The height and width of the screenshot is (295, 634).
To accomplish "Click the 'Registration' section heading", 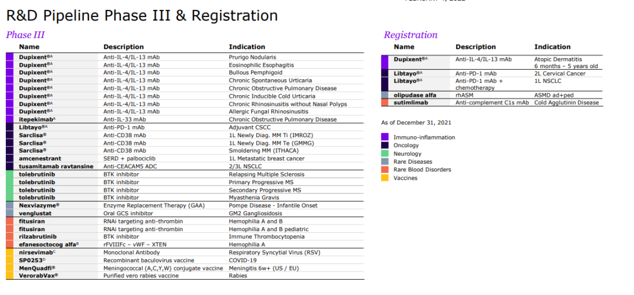I will [x=410, y=35].
